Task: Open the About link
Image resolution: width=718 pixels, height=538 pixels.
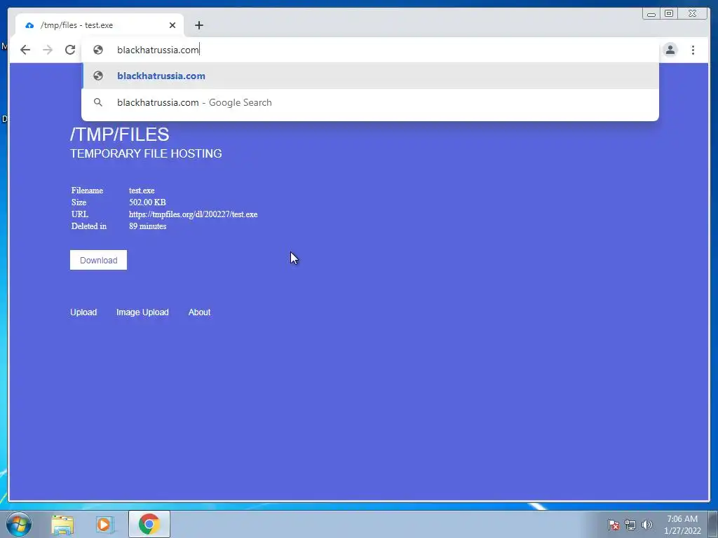Action: [199, 312]
